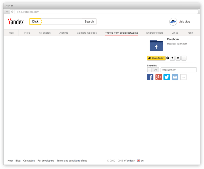Click the Search button
This screenshot has height=169, width=204.
(x=89, y=22)
